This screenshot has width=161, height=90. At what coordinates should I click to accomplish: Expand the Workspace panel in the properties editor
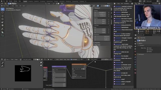pos(141,54)
